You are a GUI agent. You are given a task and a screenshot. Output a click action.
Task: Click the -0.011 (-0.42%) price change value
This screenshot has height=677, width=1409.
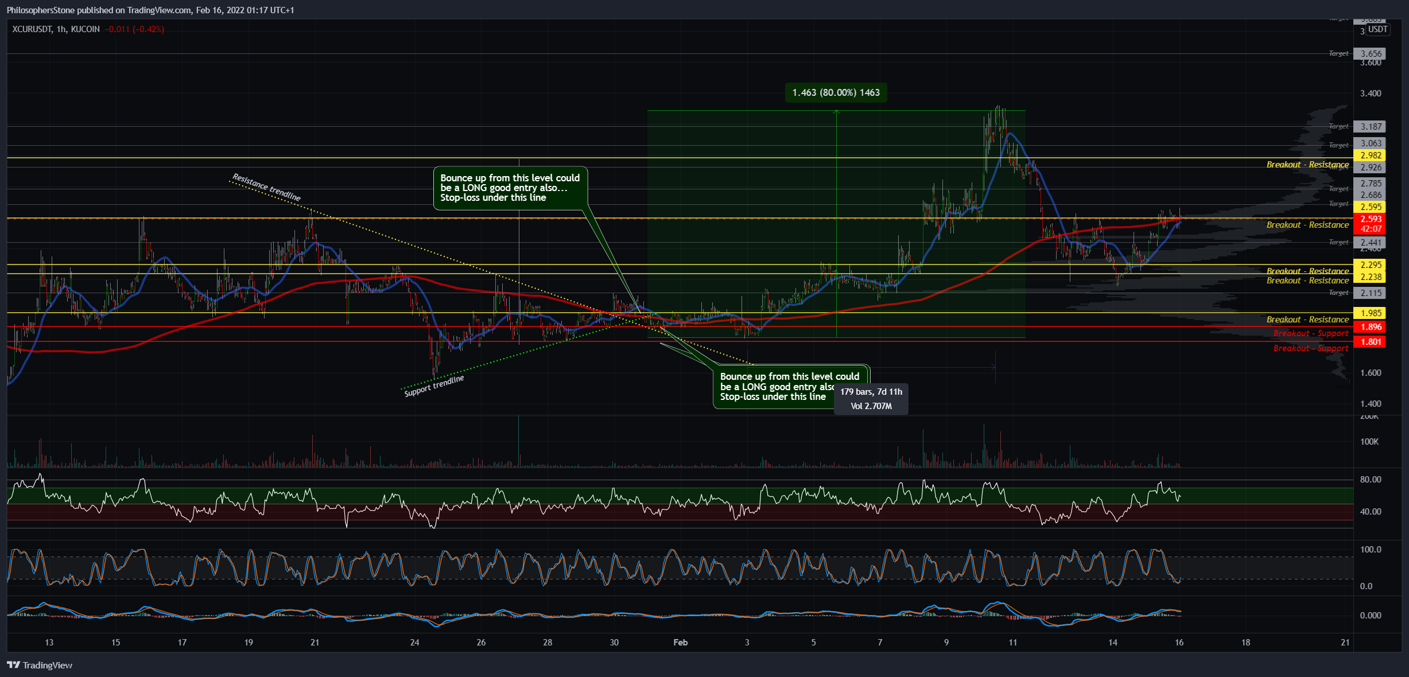(x=135, y=29)
